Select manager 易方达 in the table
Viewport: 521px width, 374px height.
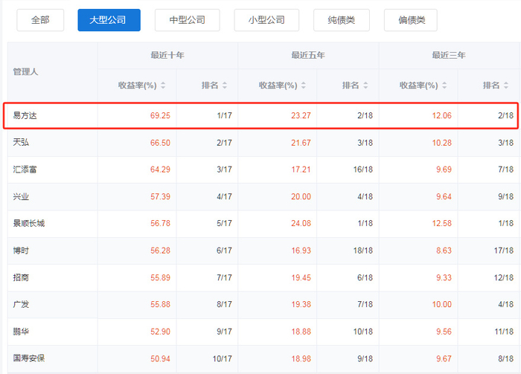pos(25,115)
